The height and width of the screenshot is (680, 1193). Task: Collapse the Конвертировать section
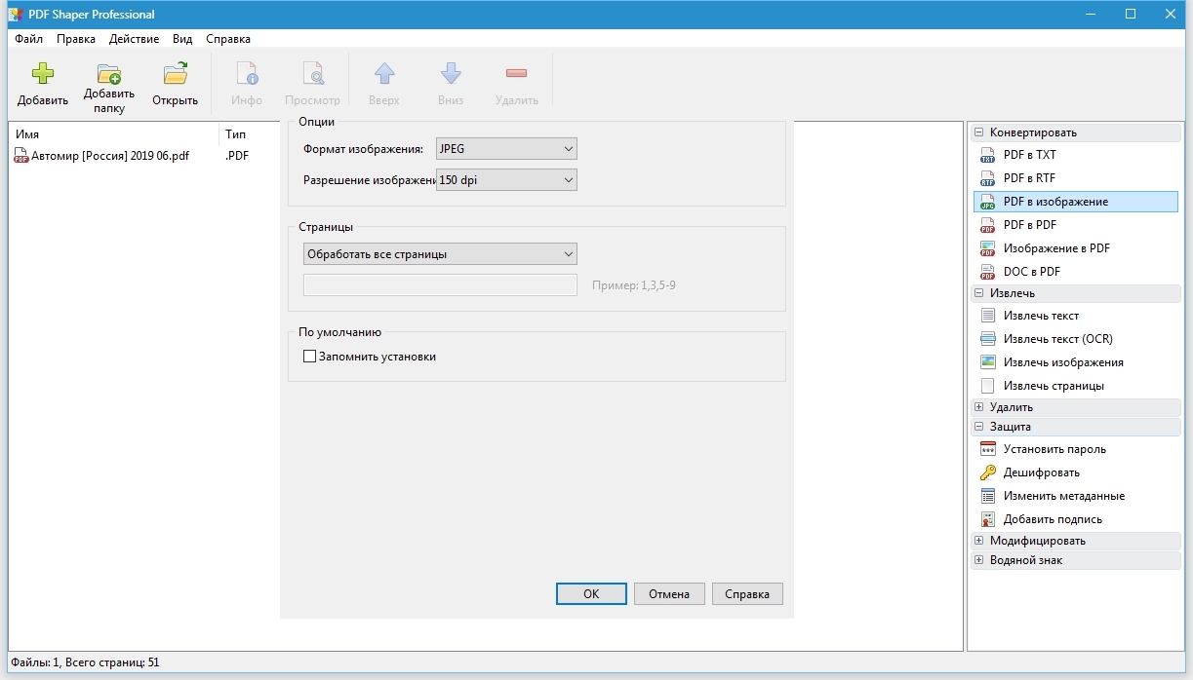[978, 132]
